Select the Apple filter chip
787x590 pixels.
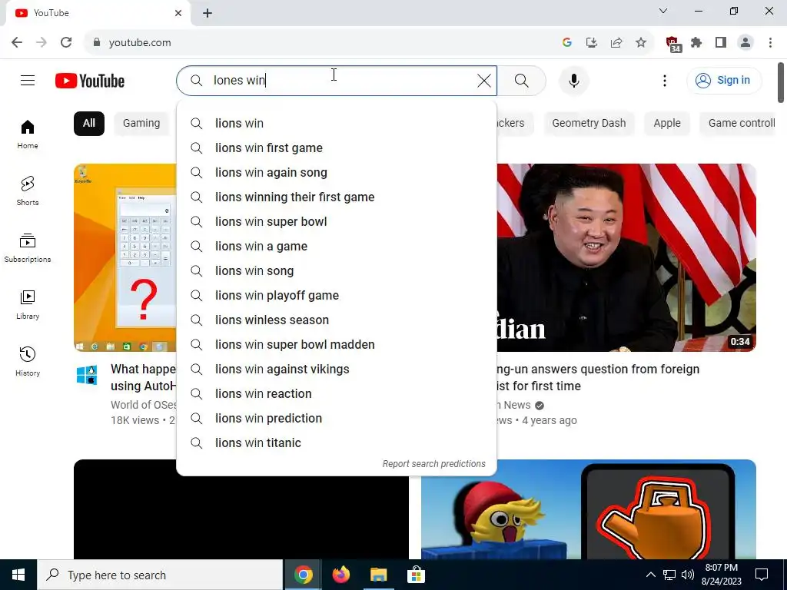click(x=667, y=124)
